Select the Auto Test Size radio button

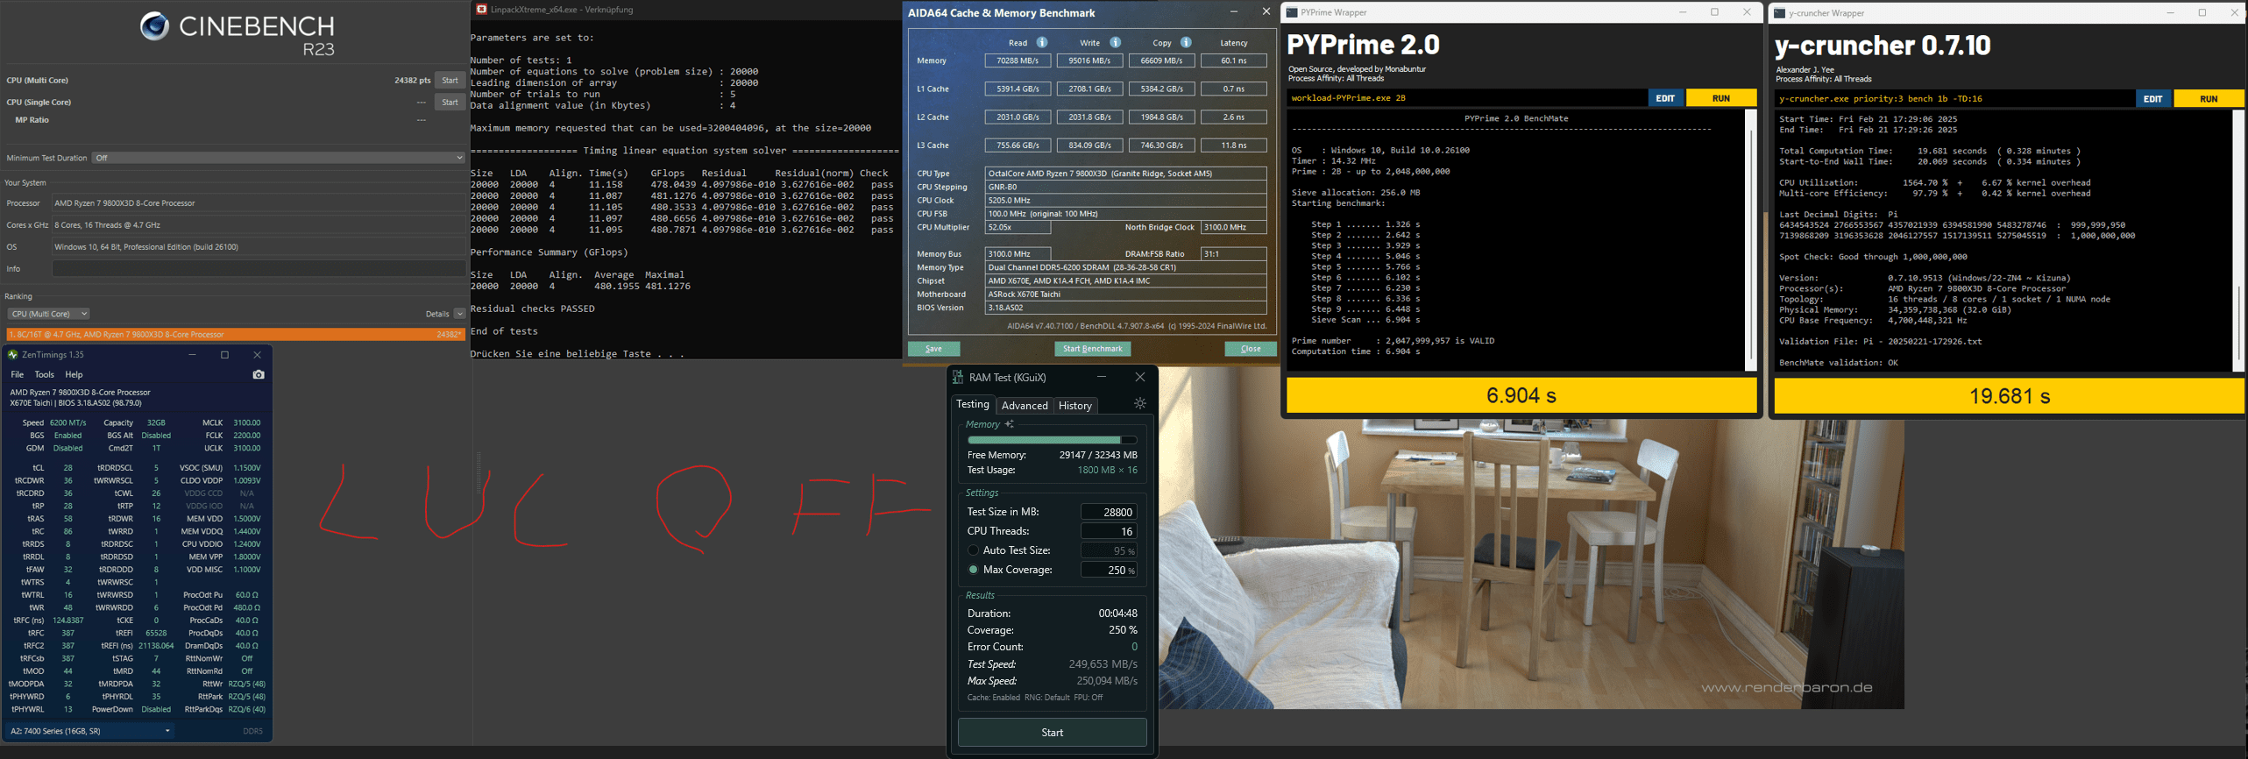point(973,550)
